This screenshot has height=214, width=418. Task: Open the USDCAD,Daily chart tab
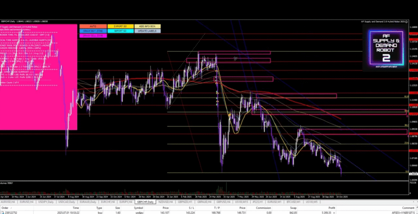pos(67,202)
